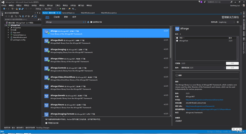The width and height of the screenshot is (246, 134).
Task: Click the Solution Explorer Home icon
Action: (x=12, y=16)
